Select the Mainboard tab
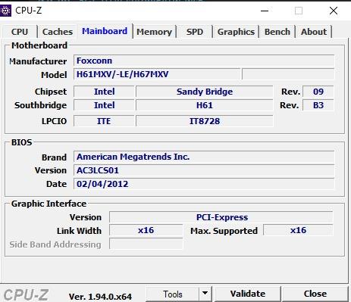The width and height of the screenshot is (351, 302). coord(105,31)
